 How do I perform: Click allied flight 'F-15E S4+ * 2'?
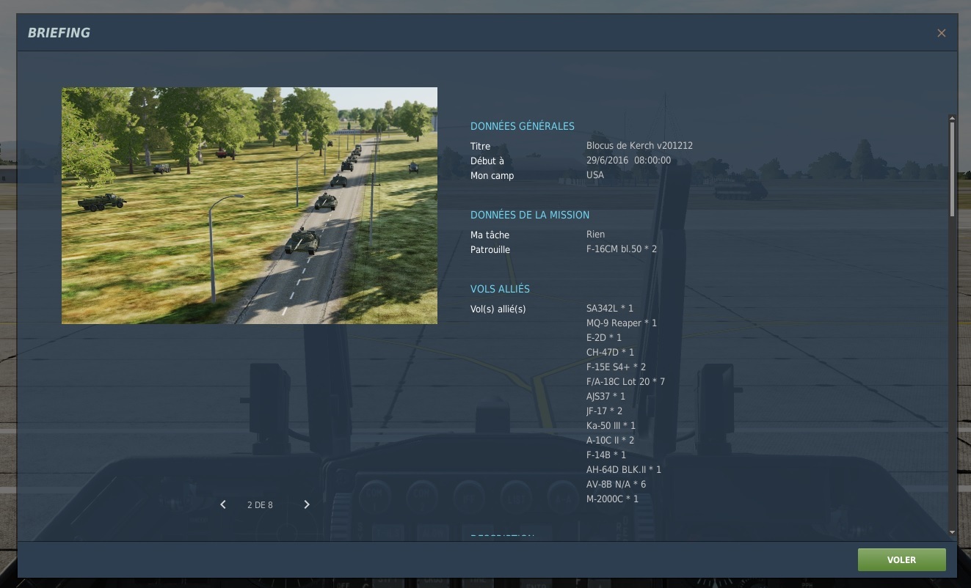pos(617,367)
